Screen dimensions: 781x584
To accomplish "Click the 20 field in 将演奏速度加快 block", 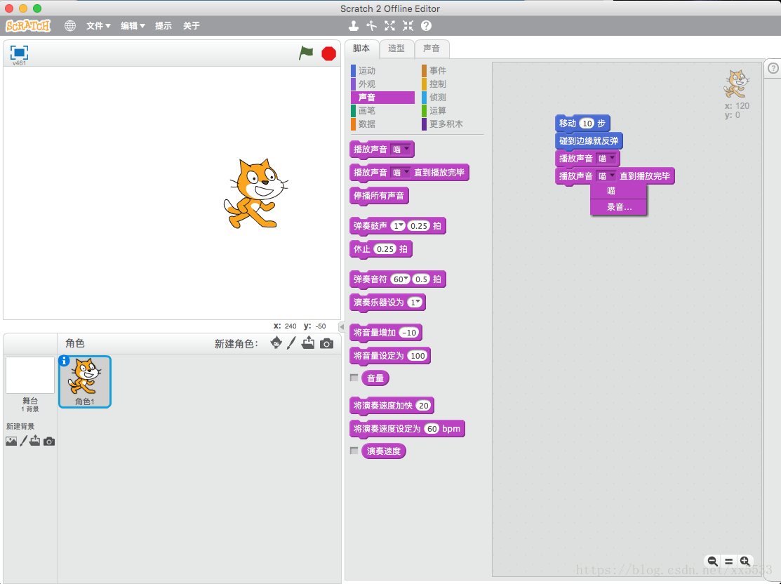I will click(423, 406).
